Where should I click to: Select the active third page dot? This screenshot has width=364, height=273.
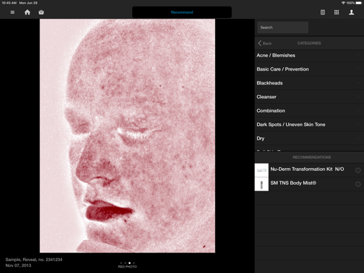click(129, 263)
